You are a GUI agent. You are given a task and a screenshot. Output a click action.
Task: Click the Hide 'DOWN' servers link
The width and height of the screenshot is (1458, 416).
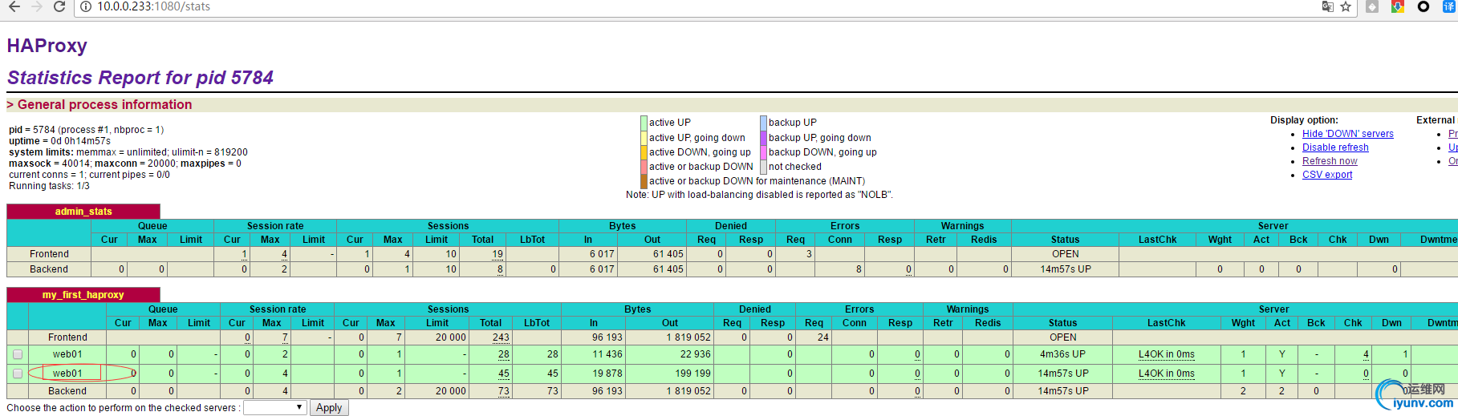coord(1347,134)
